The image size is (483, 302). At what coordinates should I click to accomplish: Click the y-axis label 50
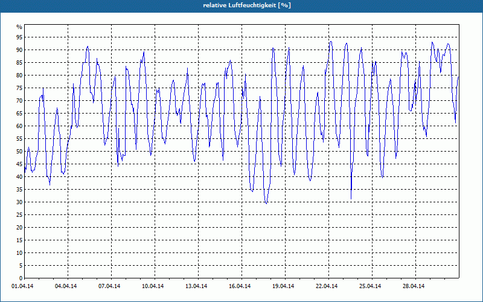19,152
